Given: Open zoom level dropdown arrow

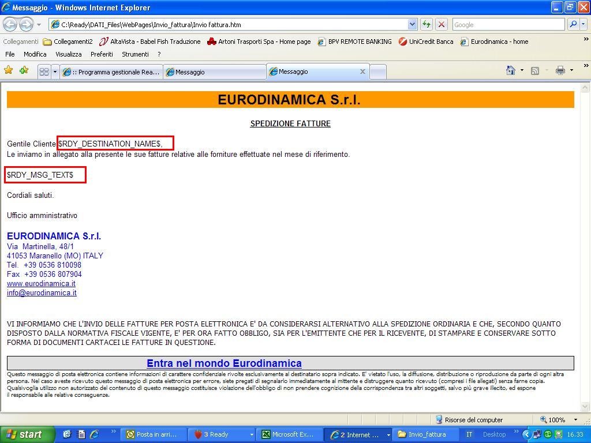Looking at the screenshot, I should [x=575, y=420].
